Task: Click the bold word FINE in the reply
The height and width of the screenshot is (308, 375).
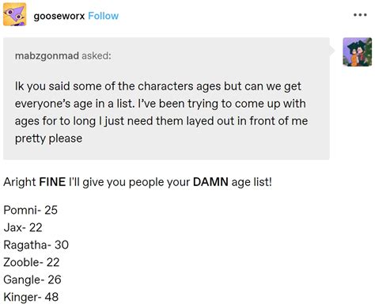Action: tap(52, 182)
